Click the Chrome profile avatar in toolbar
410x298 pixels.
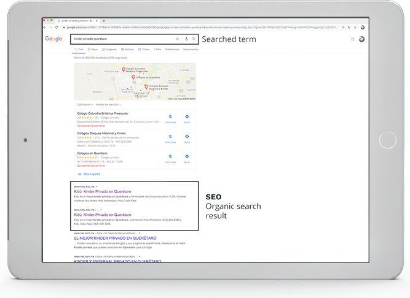click(363, 28)
